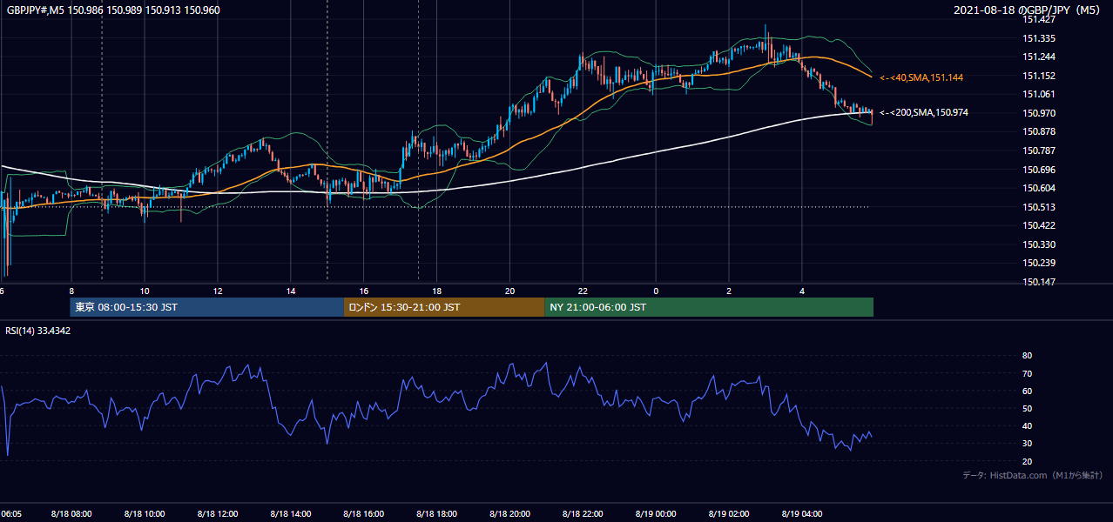The height and width of the screenshot is (522, 1113).
Task: Click the 8/18 12:00 time label
Action: click(218, 514)
